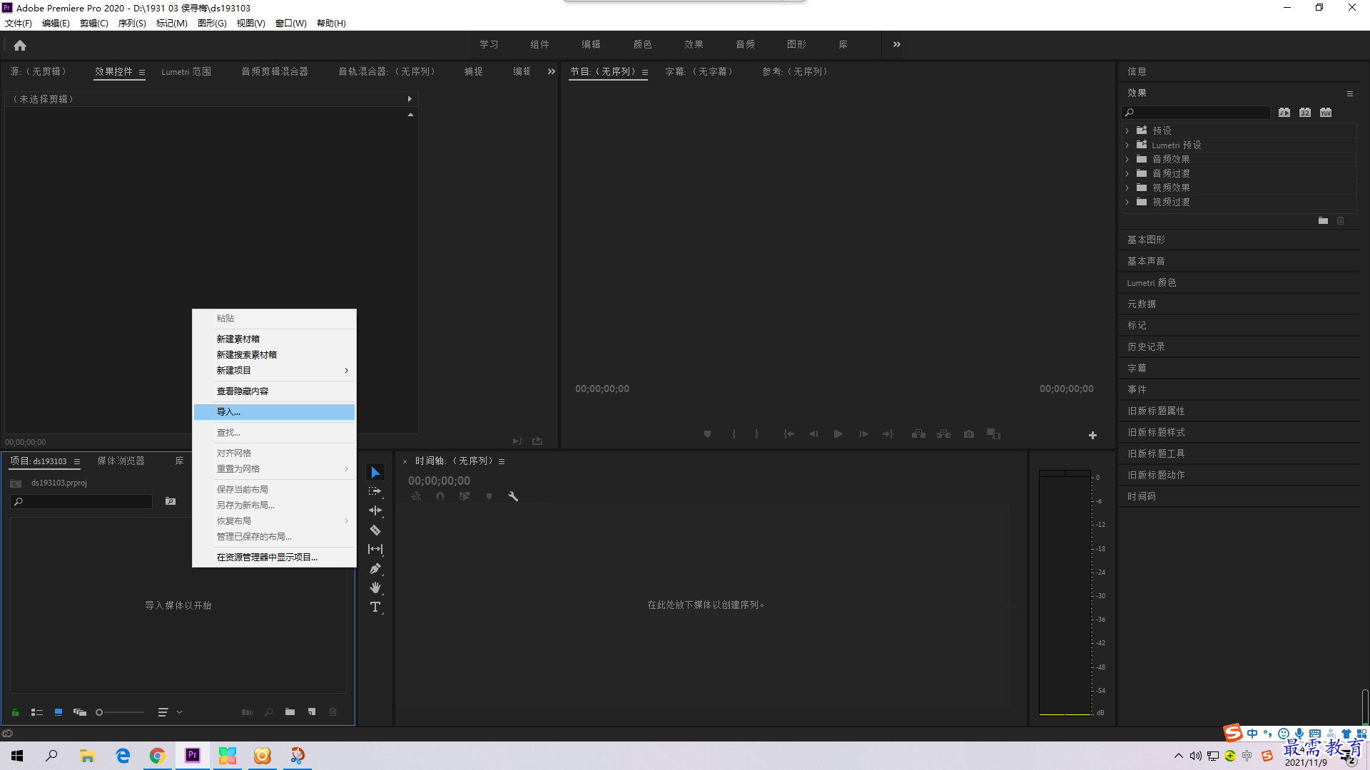
Task: Switch Project panel to List view
Action: 37,712
